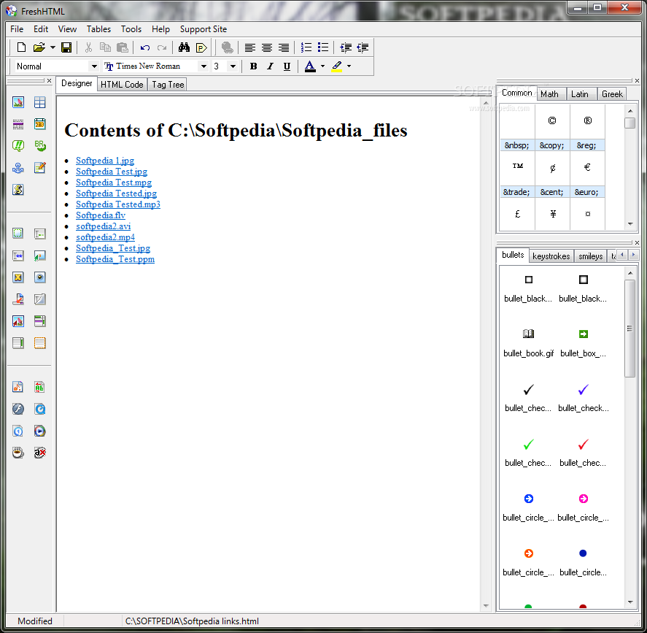Click the Increase indent icon
The width and height of the screenshot is (647, 633).
coord(346,47)
